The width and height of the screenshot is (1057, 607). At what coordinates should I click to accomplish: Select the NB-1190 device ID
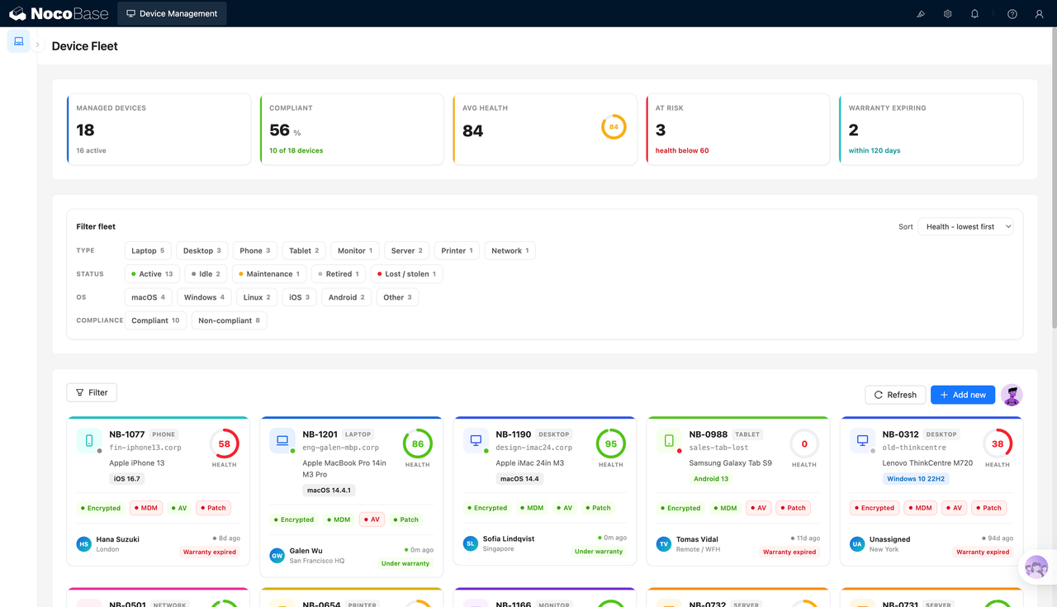pyautogui.click(x=514, y=434)
